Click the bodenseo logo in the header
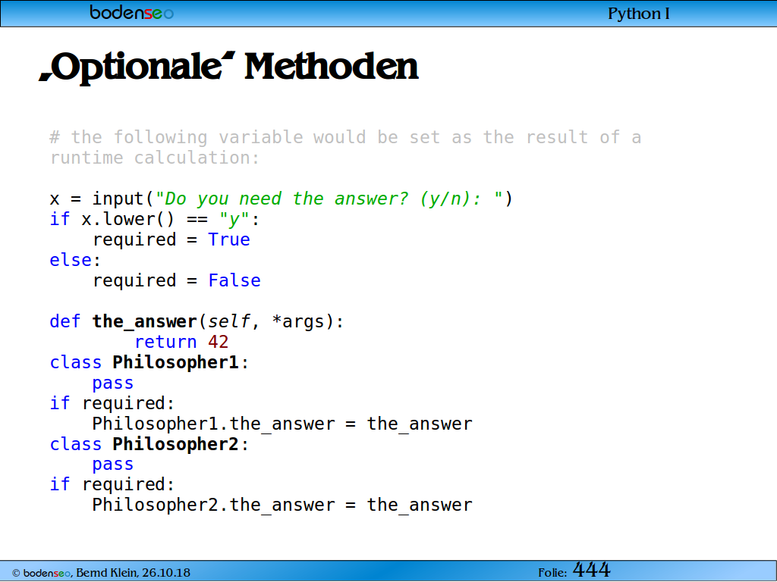Image resolution: width=777 pixels, height=582 pixels. click(132, 12)
